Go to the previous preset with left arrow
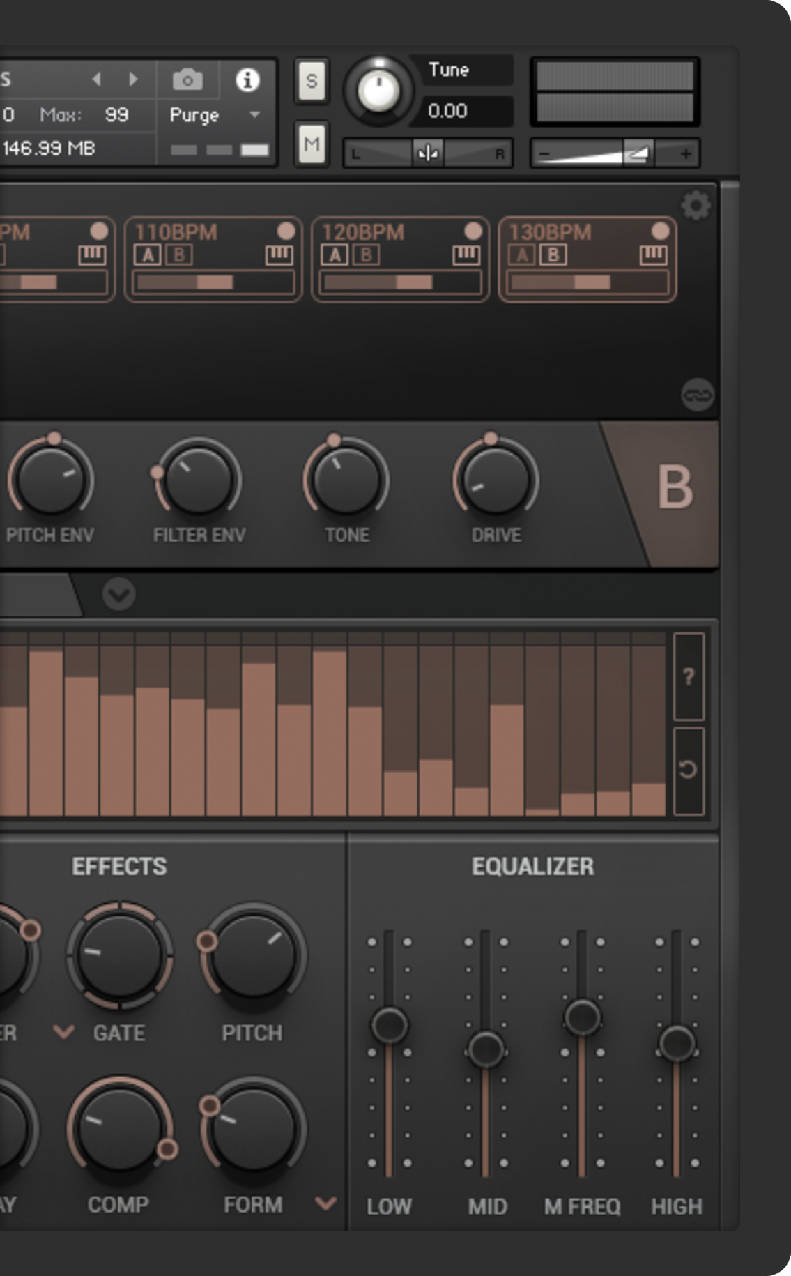791x1276 pixels. (97, 79)
